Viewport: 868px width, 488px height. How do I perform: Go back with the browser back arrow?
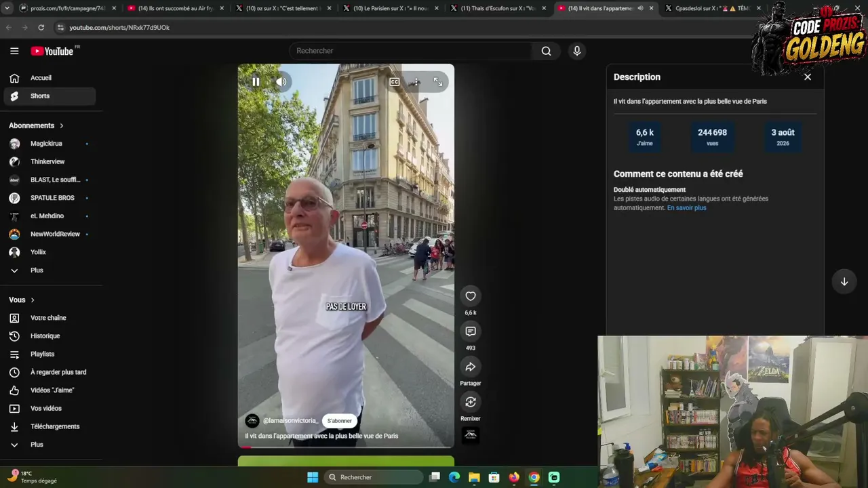[9, 27]
